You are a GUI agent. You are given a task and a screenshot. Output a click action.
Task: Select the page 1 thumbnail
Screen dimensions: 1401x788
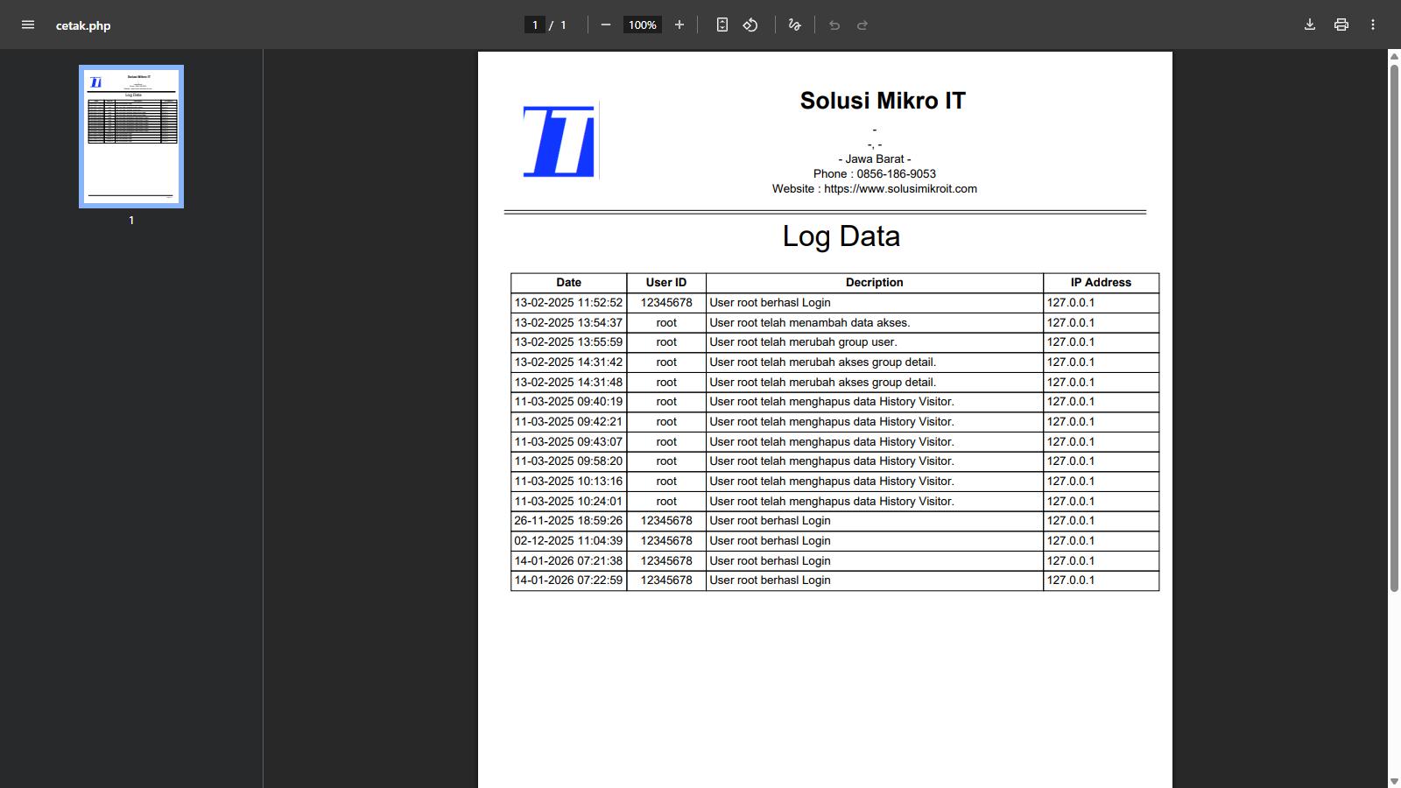tap(131, 137)
